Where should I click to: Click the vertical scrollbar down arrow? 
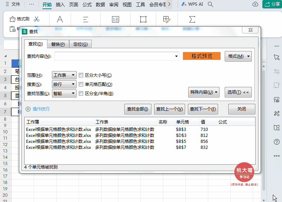click(264, 200)
